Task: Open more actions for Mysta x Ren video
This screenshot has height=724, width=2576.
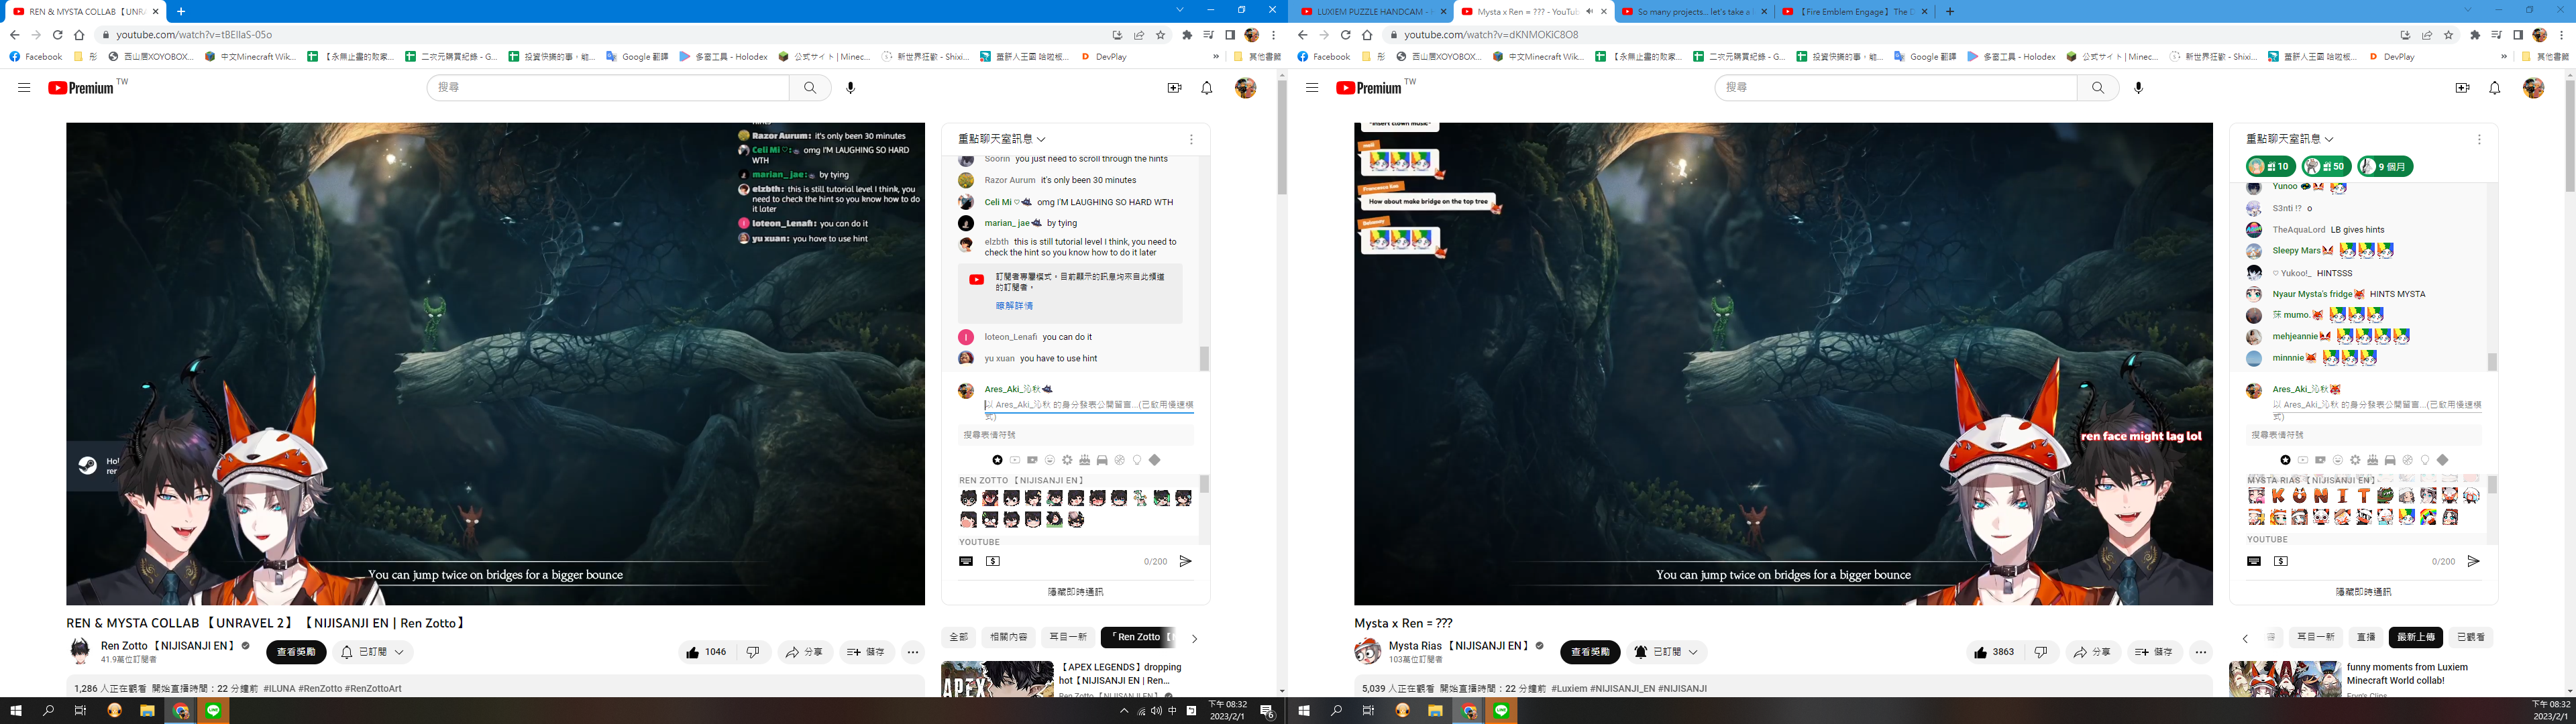Action: [x=2201, y=652]
